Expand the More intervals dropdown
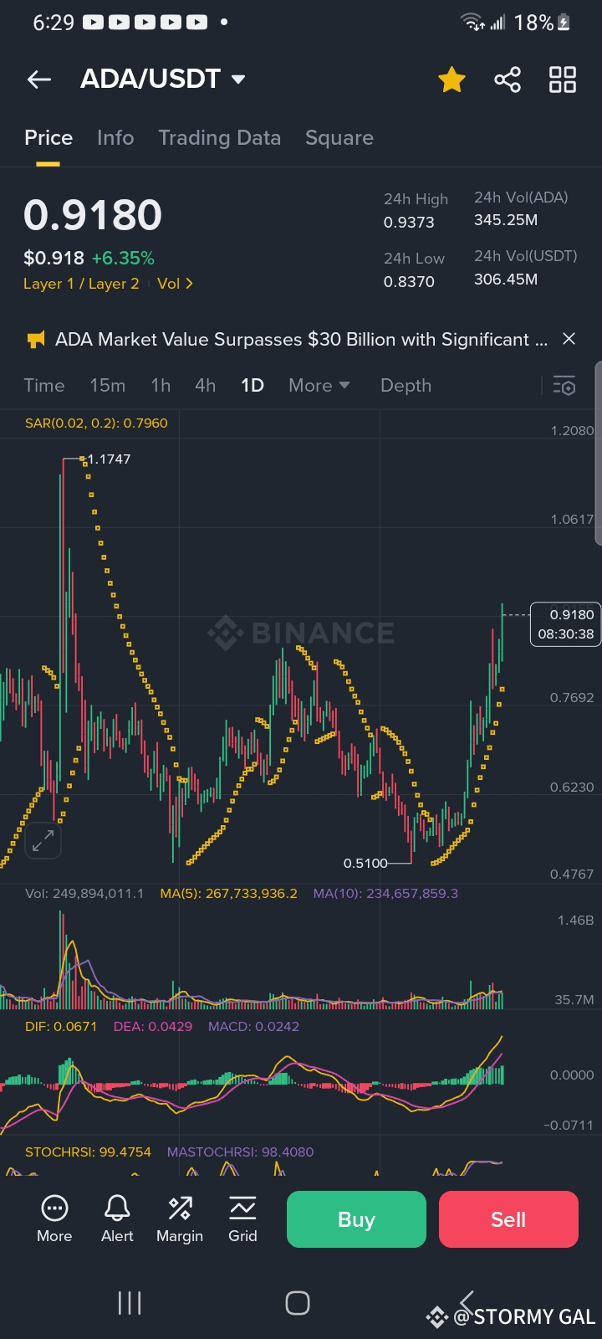Screen dimensions: 602x1339 [x=319, y=386]
